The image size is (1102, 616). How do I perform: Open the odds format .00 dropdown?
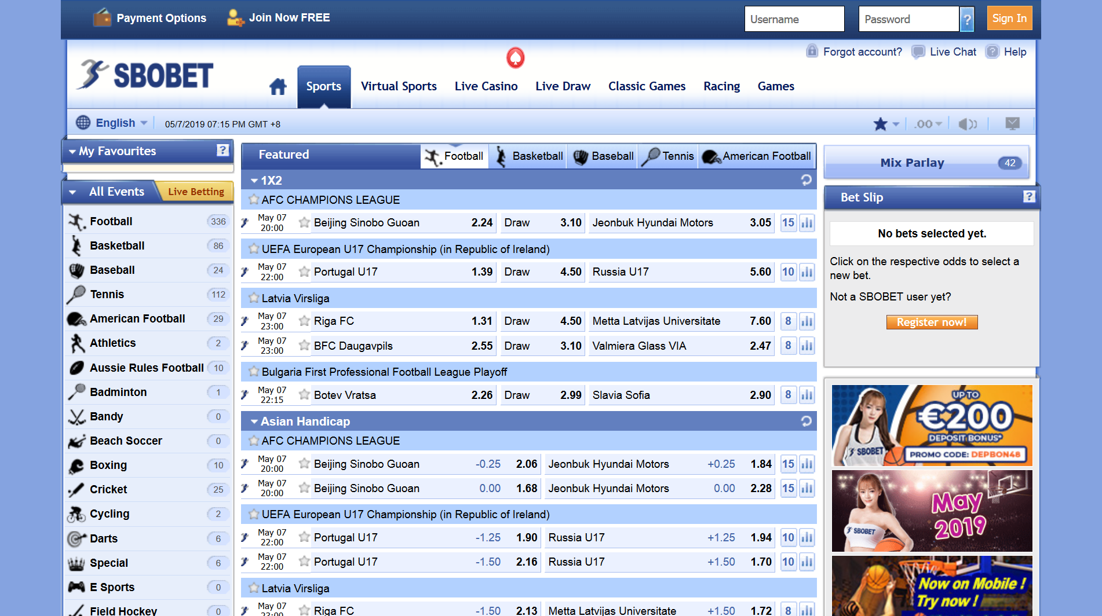click(x=928, y=124)
